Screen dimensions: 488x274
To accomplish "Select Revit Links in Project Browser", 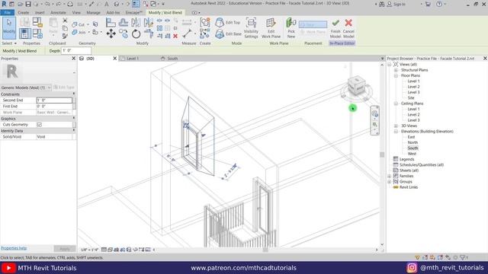I will pyautogui.click(x=409, y=187).
